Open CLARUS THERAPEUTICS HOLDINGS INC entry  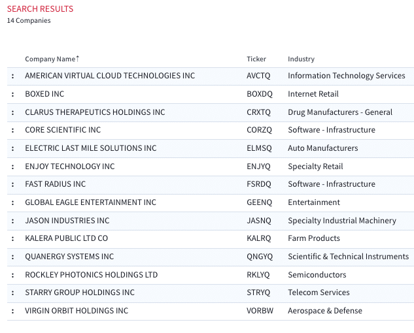(x=95, y=112)
